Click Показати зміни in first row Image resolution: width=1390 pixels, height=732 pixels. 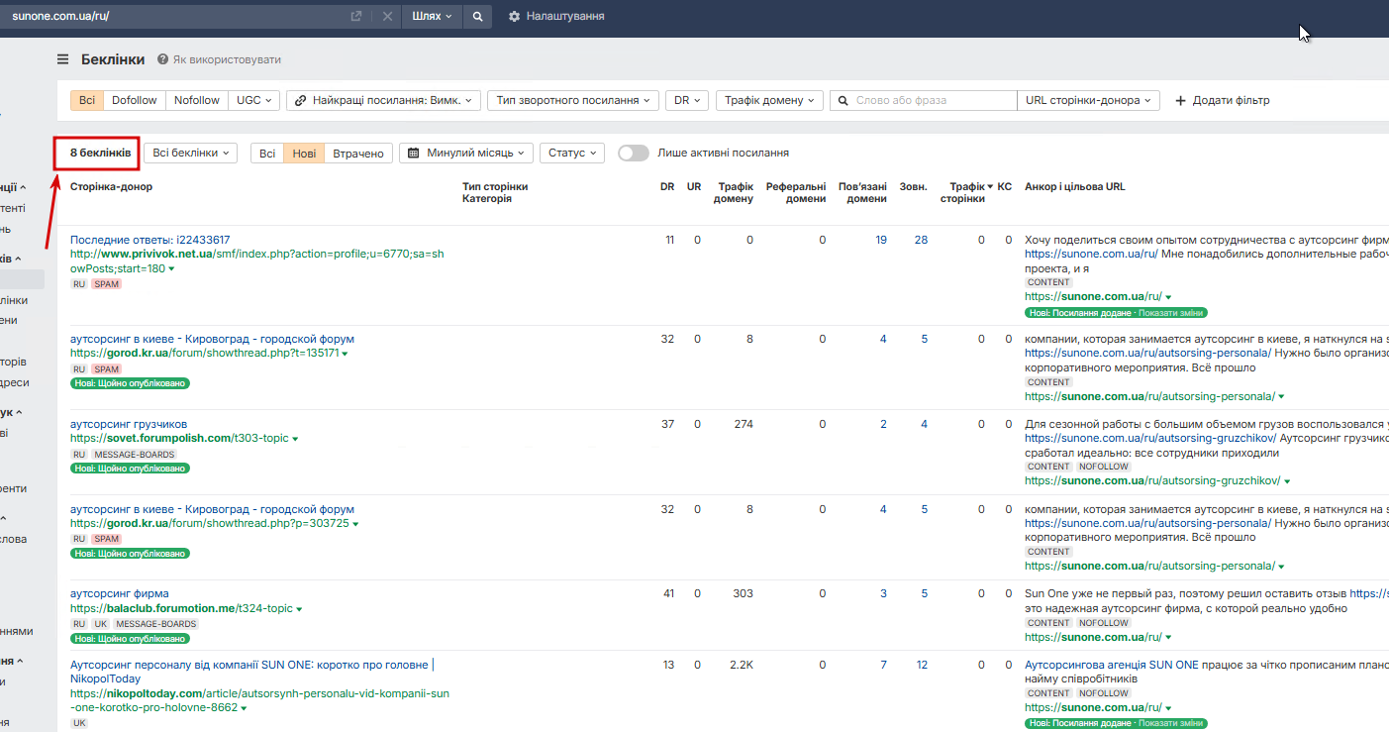point(1170,313)
